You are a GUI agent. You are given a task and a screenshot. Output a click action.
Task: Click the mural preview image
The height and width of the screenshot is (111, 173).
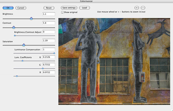[x=114, y=62]
